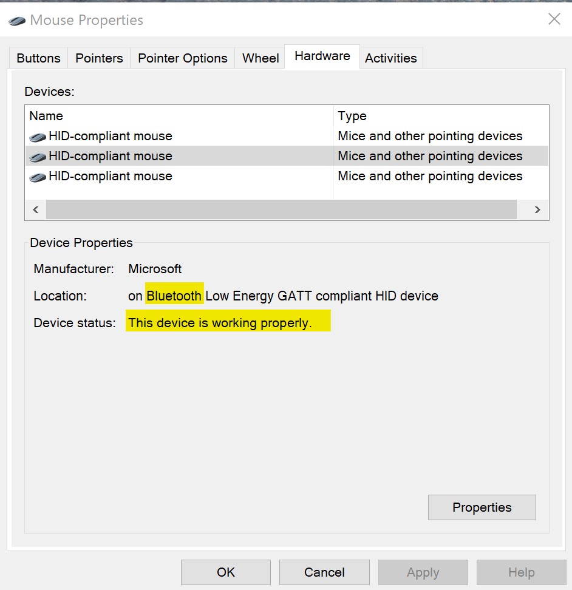Click the 'Location:' label
The image size is (572, 590).
point(60,296)
